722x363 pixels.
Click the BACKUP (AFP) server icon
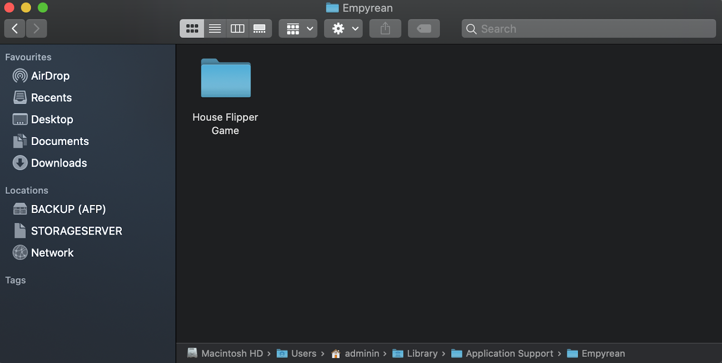(20, 209)
